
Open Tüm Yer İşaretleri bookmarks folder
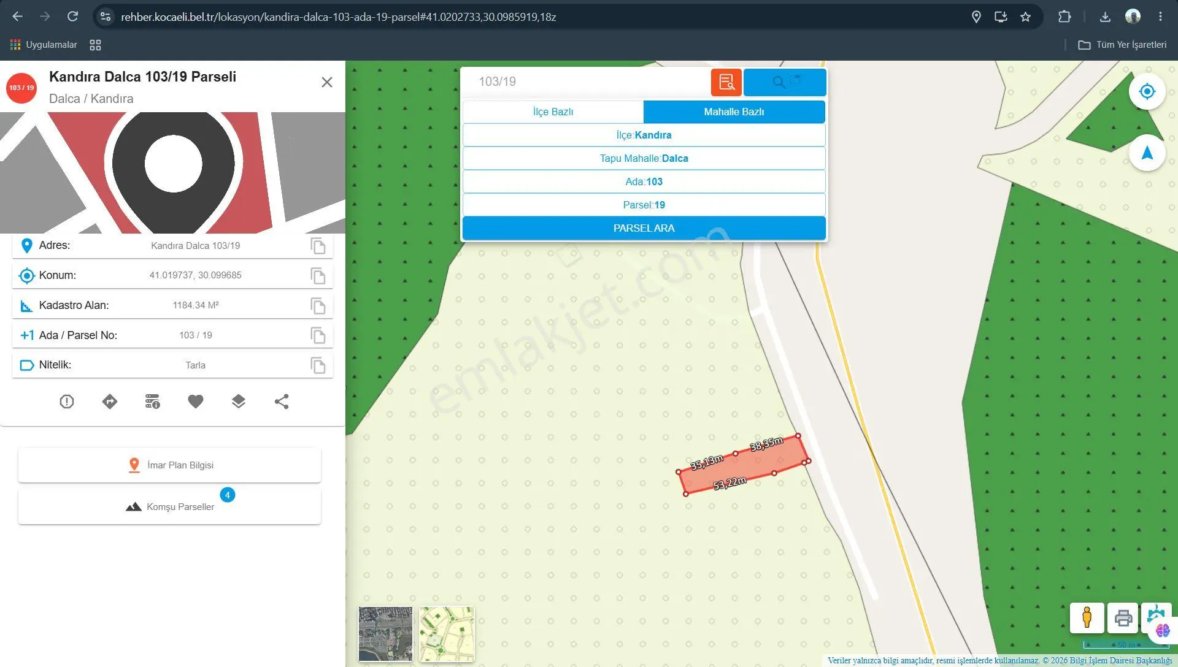coord(1123,45)
